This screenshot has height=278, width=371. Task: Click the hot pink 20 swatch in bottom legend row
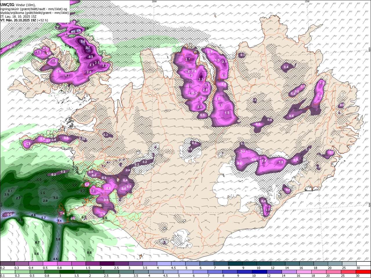click(333, 272)
